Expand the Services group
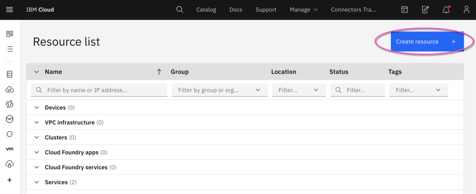This screenshot has height=194, width=476. (37, 182)
